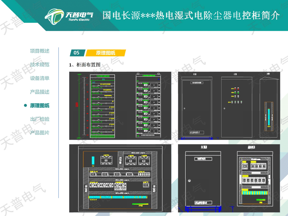Click the TianPu Electric logo
The height and width of the screenshot is (216, 288).
(69, 16)
